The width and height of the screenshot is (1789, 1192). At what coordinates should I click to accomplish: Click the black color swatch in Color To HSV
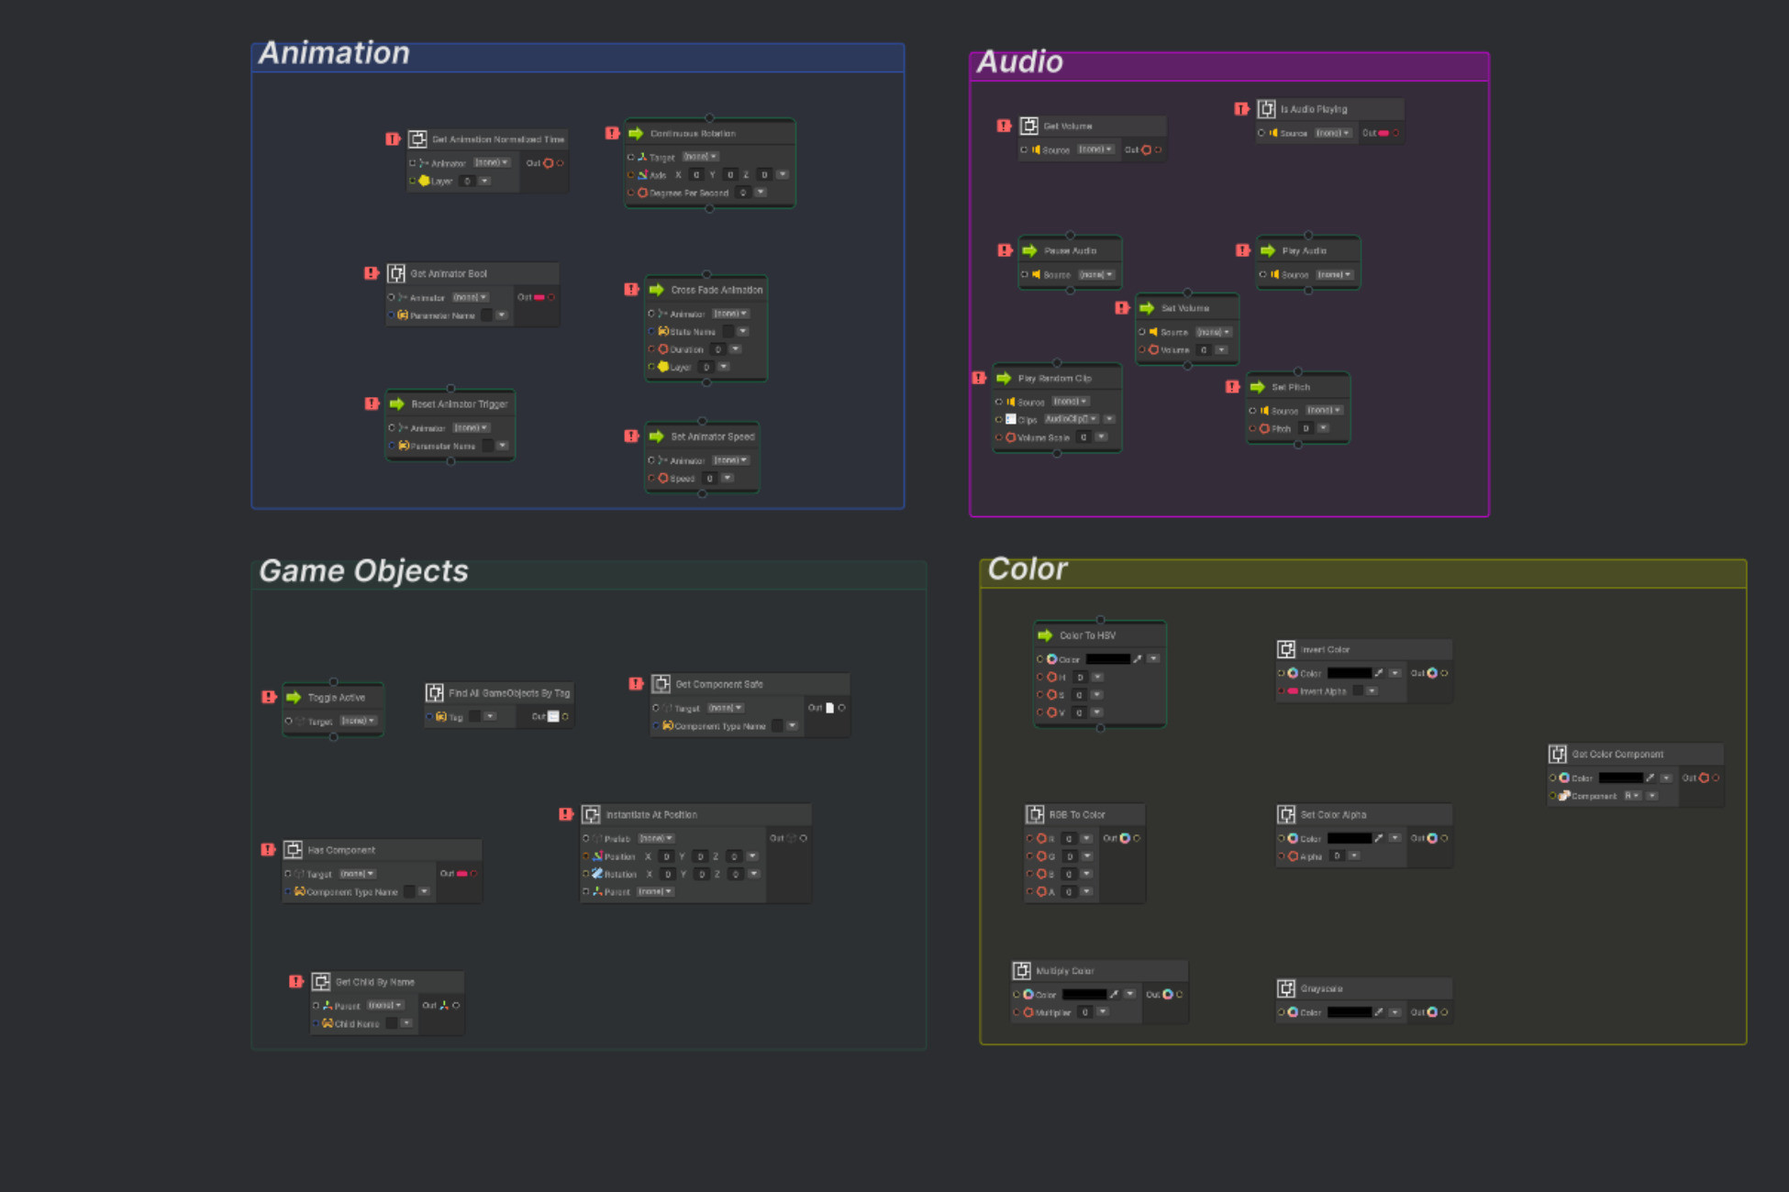point(1107,659)
